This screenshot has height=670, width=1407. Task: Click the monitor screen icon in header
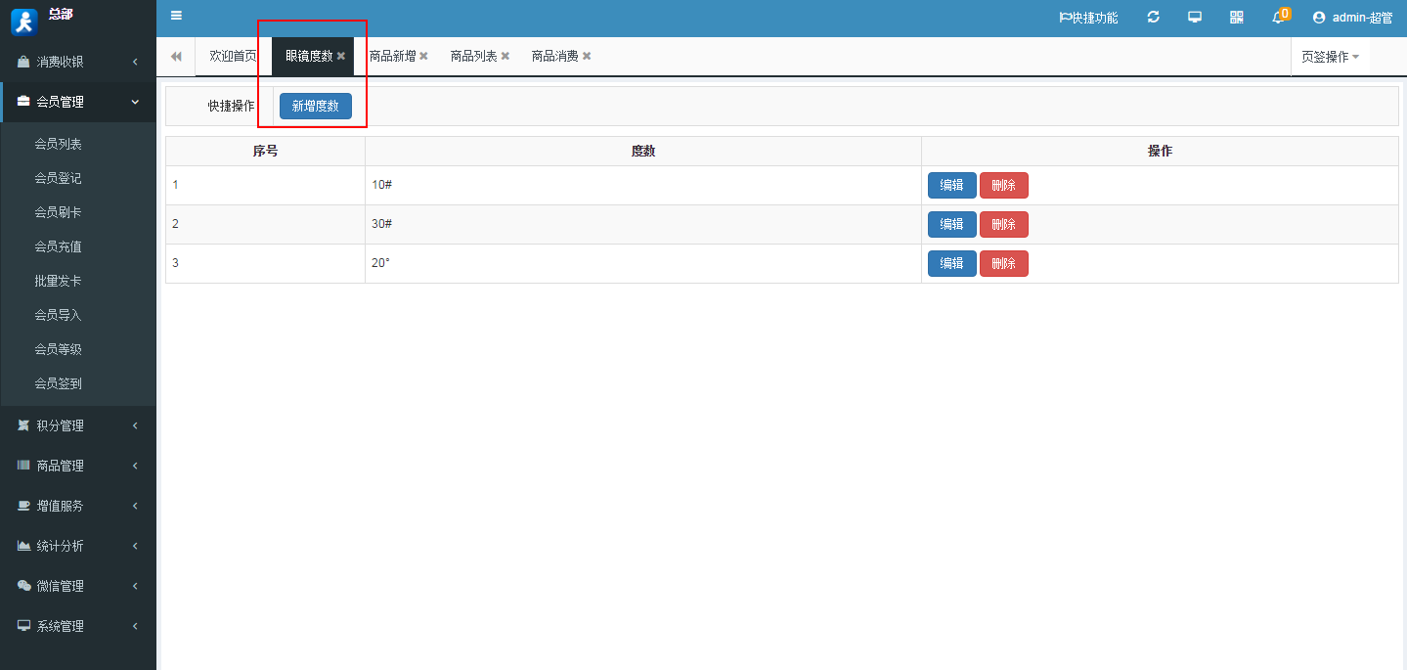pos(1195,17)
